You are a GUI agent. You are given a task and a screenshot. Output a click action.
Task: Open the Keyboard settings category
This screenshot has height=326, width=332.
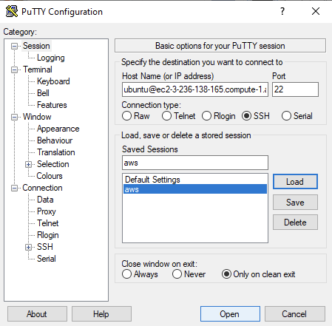[53, 81]
